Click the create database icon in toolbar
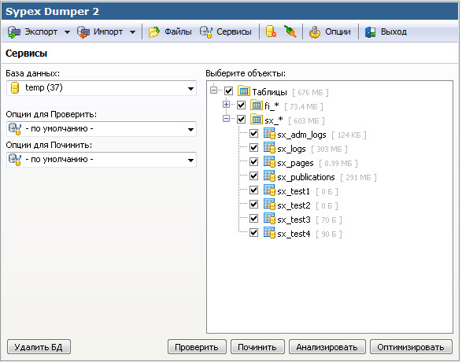 271,31
